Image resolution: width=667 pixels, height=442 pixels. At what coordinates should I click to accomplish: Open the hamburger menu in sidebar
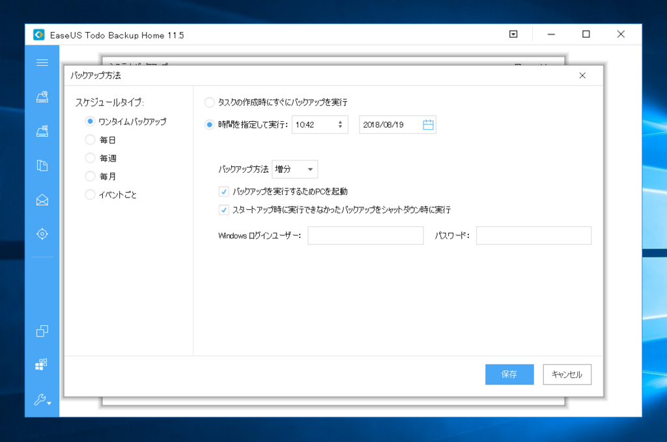pyautogui.click(x=42, y=63)
